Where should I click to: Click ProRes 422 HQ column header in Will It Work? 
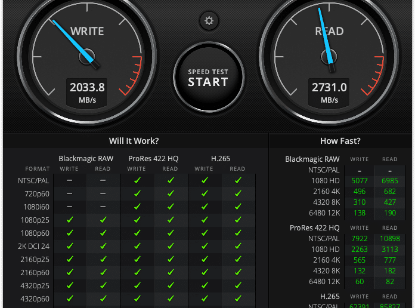pyautogui.click(x=153, y=159)
